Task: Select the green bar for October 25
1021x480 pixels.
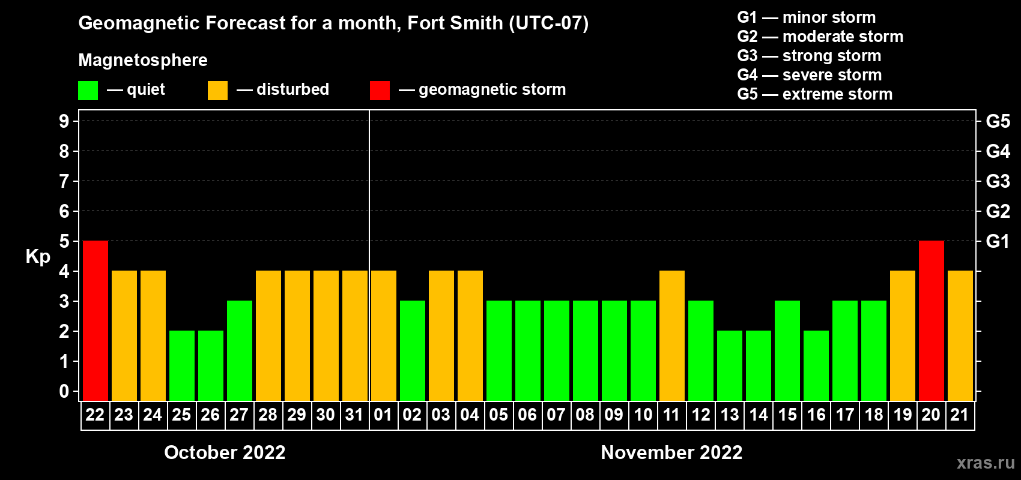Action: pos(182,365)
